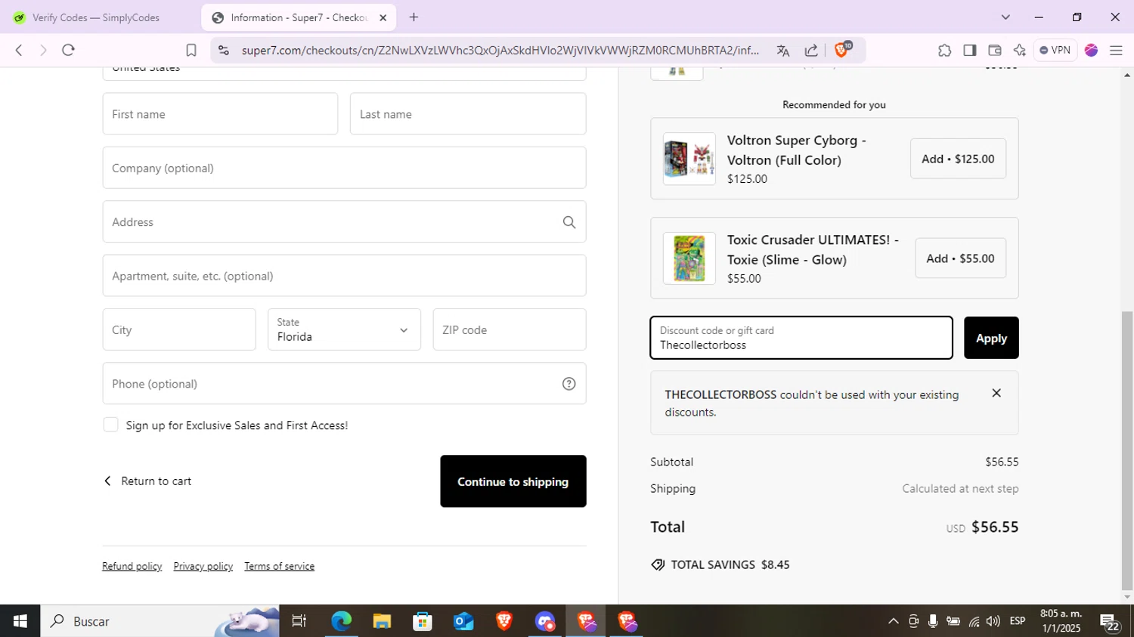Image resolution: width=1134 pixels, height=637 pixels.
Task: Click the VPN button in the toolbar
Action: click(x=1055, y=51)
